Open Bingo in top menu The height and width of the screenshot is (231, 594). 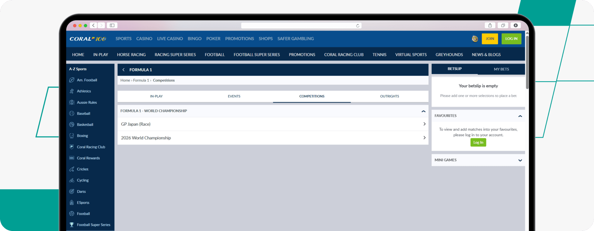point(194,38)
